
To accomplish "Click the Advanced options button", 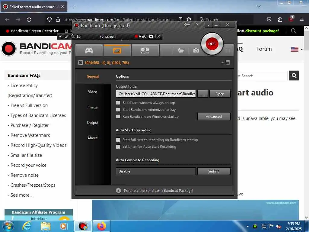I will (214, 116).
